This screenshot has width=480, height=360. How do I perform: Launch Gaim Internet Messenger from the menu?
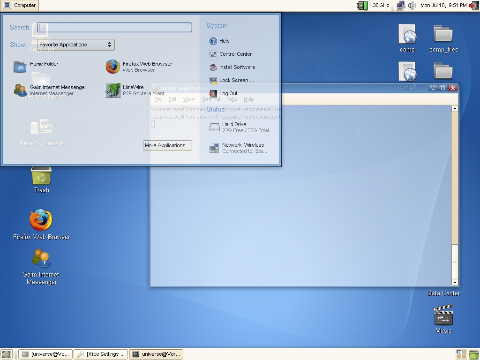click(x=50, y=90)
